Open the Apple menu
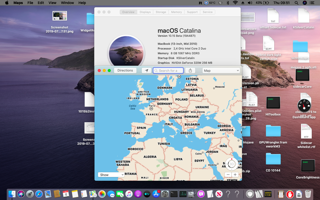This screenshot has height=200, width=320. coord(7,3)
